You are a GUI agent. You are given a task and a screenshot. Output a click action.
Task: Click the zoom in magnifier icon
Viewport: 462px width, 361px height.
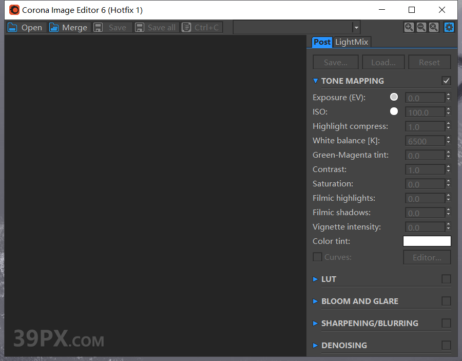pyautogui.click(x=409, y=27)
